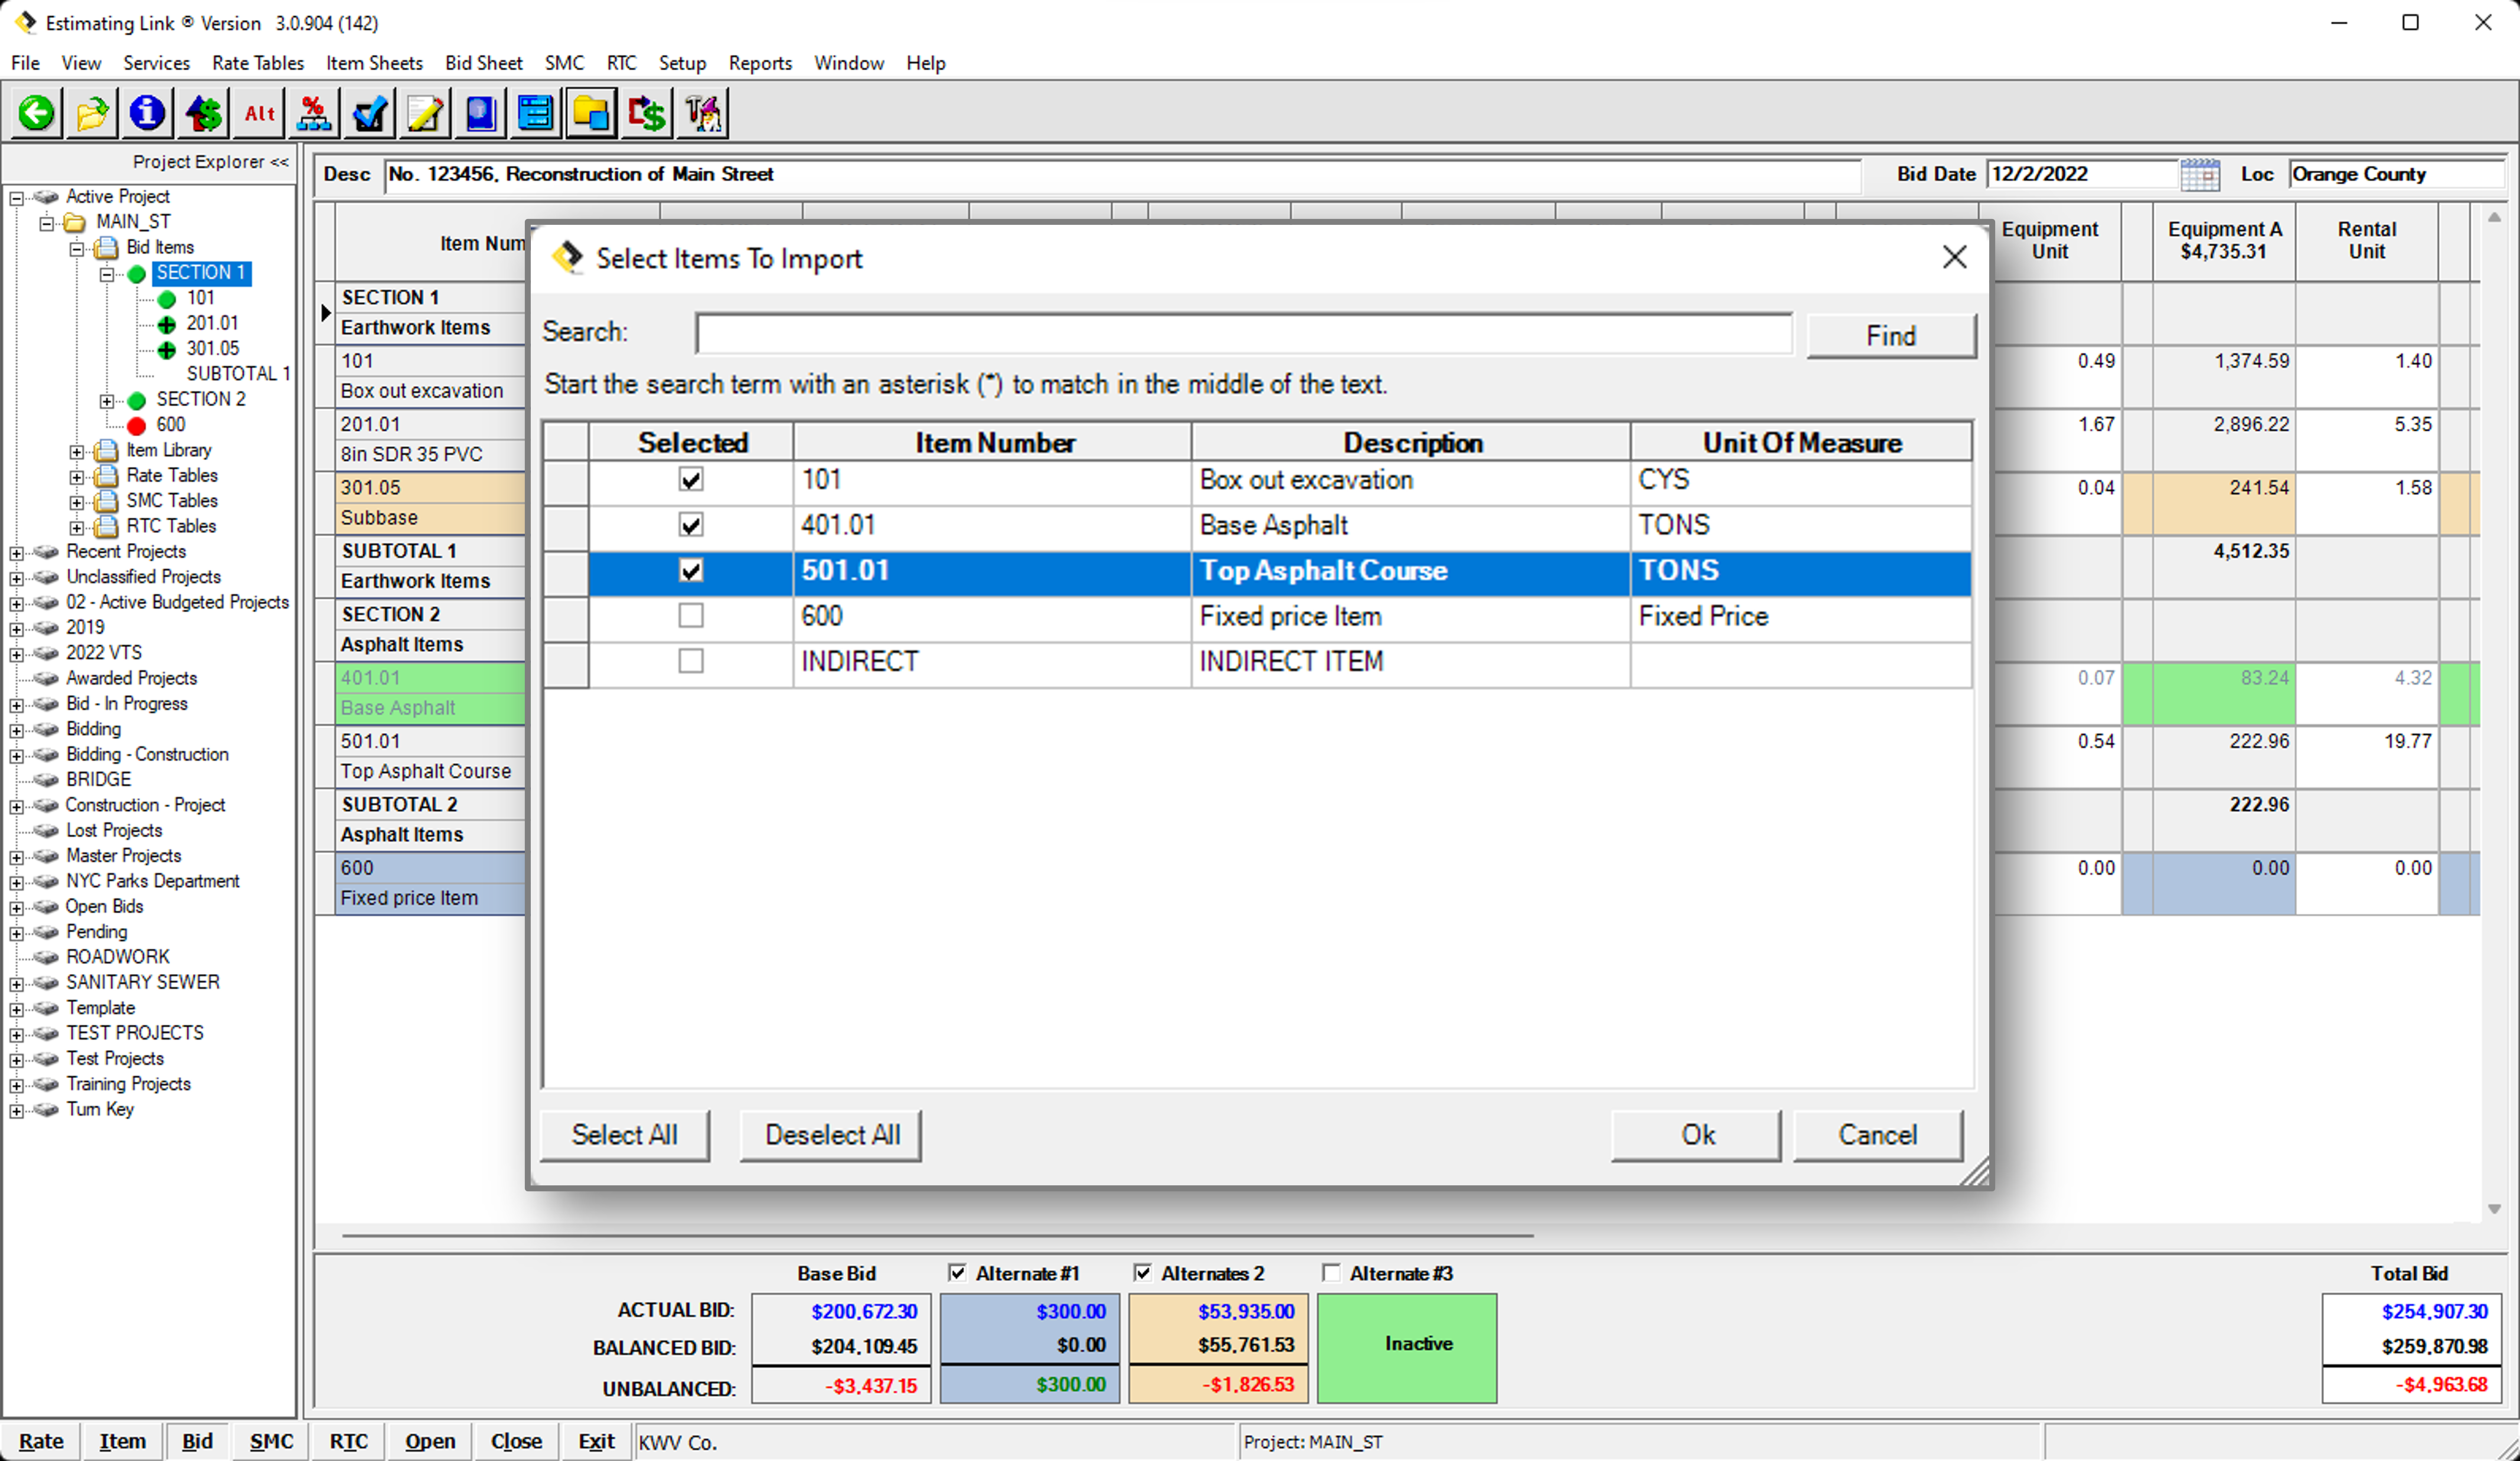Collapse the SECTION 1 tree branch
Image resolution: width=2520 pixels, height=1461 pixels.
[107, 275]
